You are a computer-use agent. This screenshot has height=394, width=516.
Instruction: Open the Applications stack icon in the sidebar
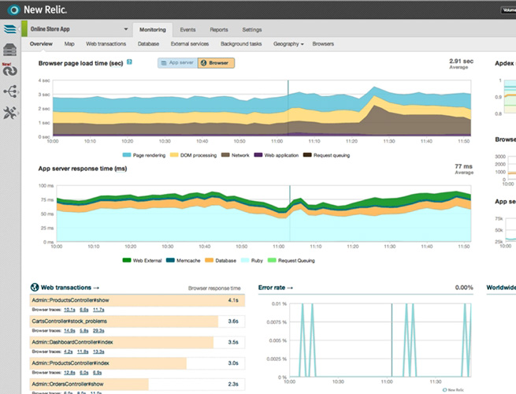pyautogui.click(x=10, y=29)
